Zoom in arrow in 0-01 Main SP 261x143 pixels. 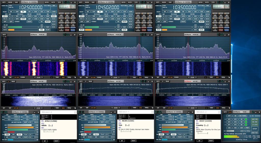pyautogui.click(x=119, y=78)
